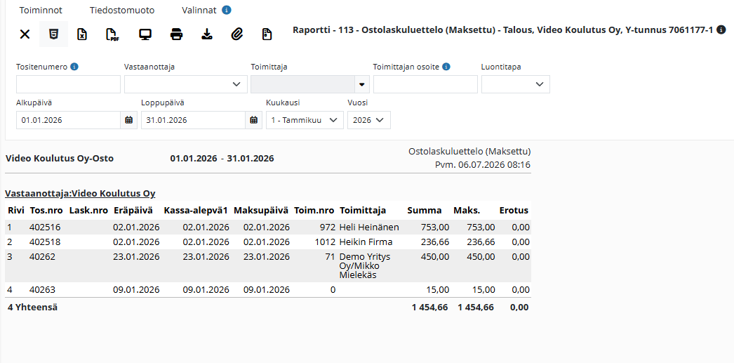734x363 pixels.
Task: Open the calendar for Alkupäivä
Action: pyautogui.click(x=128, y=120)
